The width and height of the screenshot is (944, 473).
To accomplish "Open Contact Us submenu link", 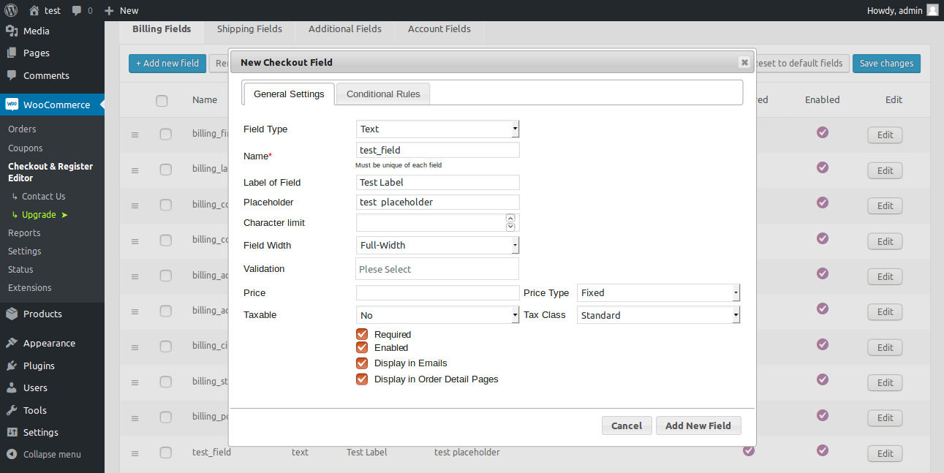I will click(x=38, y=196).
